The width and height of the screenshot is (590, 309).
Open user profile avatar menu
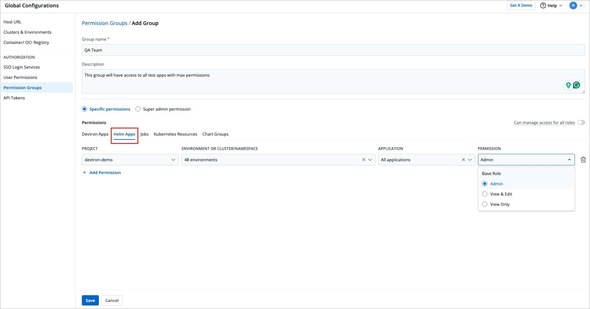(x=573, y=5)
